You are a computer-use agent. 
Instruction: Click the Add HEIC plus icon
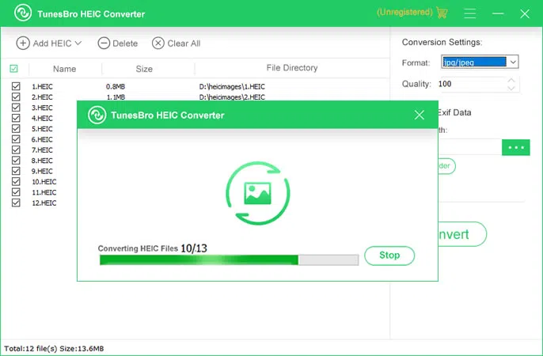coord(23,44)
